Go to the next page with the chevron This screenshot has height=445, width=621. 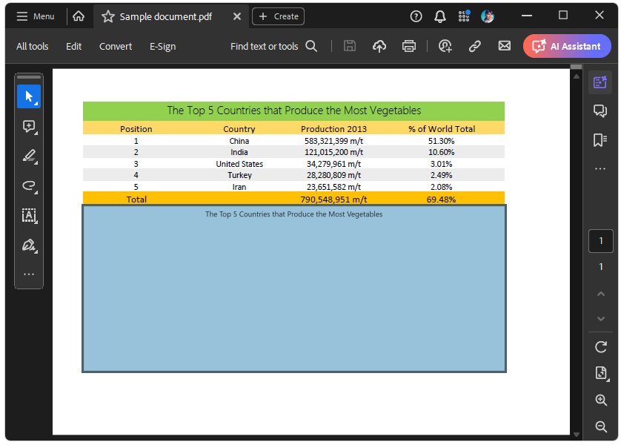point(601,318)
